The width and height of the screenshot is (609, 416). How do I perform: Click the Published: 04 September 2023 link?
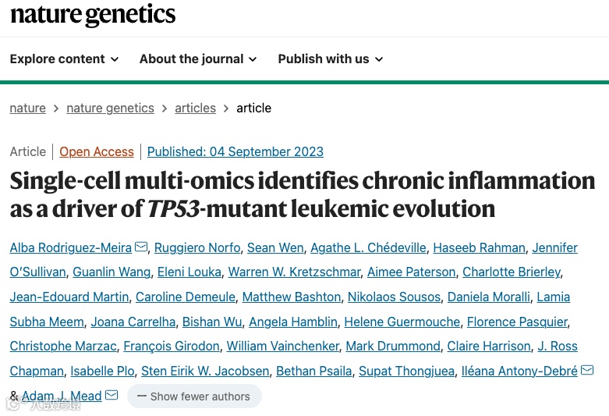coord(235,152)
